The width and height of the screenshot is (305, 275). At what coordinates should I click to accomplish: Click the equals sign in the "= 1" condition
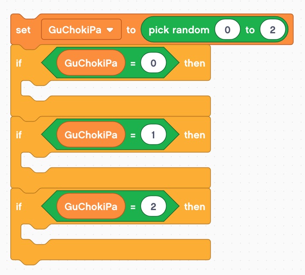pyautogui.click(x=133, y=135)
